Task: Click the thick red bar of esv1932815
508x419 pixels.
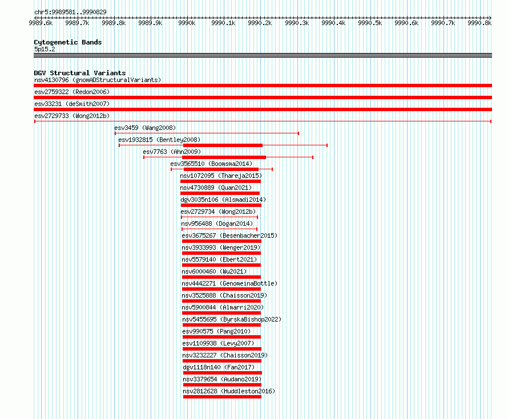Action: (x=223, y=145)
